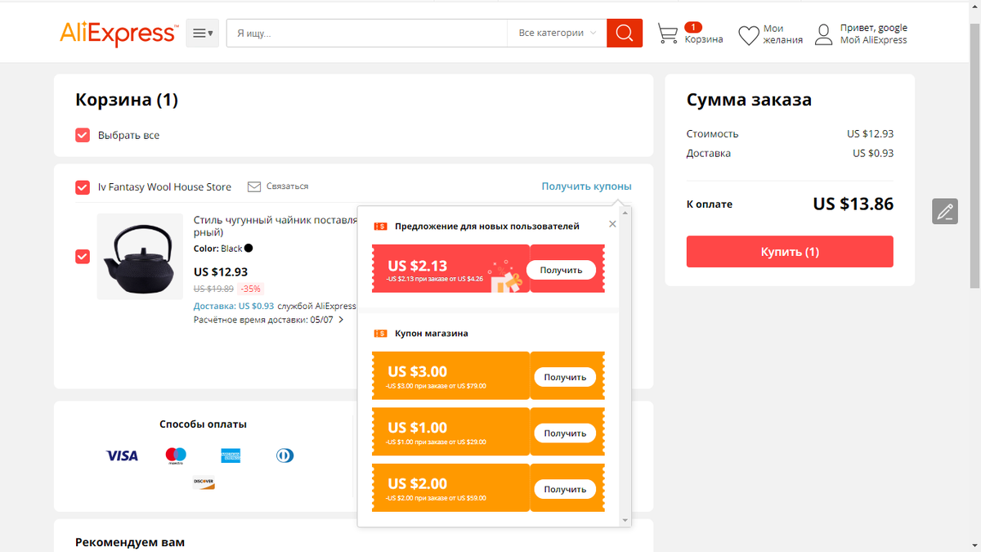Image resolution: width=981 pixels, height=552 pixels.
Task: Toggle the Iv Fantasy Wool House Store checkbox
Action: 83,186
